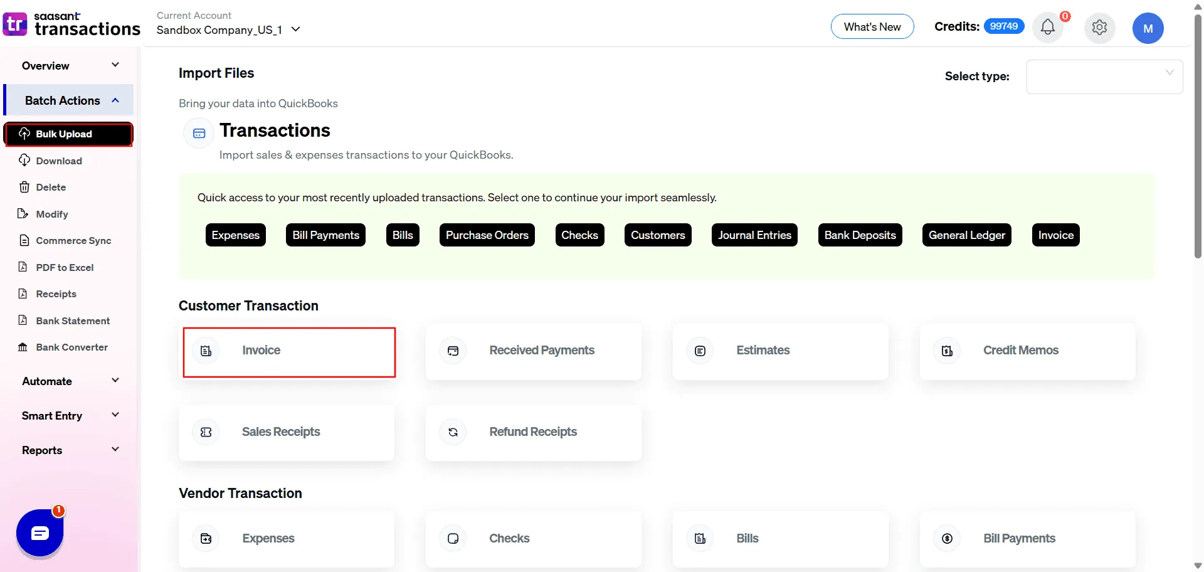Open the Modify batch action
This screenshot has width=1204, height=572.
[x=51, y=214]
